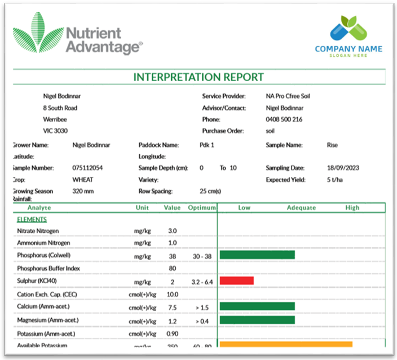Select the sample number 075112054
Screen dimensions: 397x360
87,168
